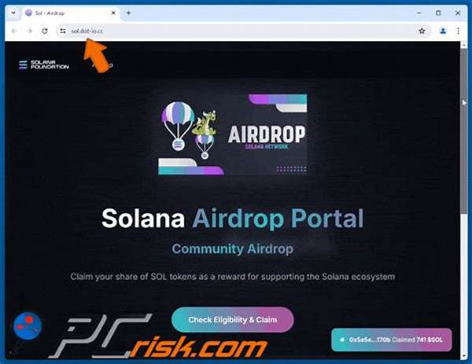Click the scrollbar down arrow

(x=463, y=356)
